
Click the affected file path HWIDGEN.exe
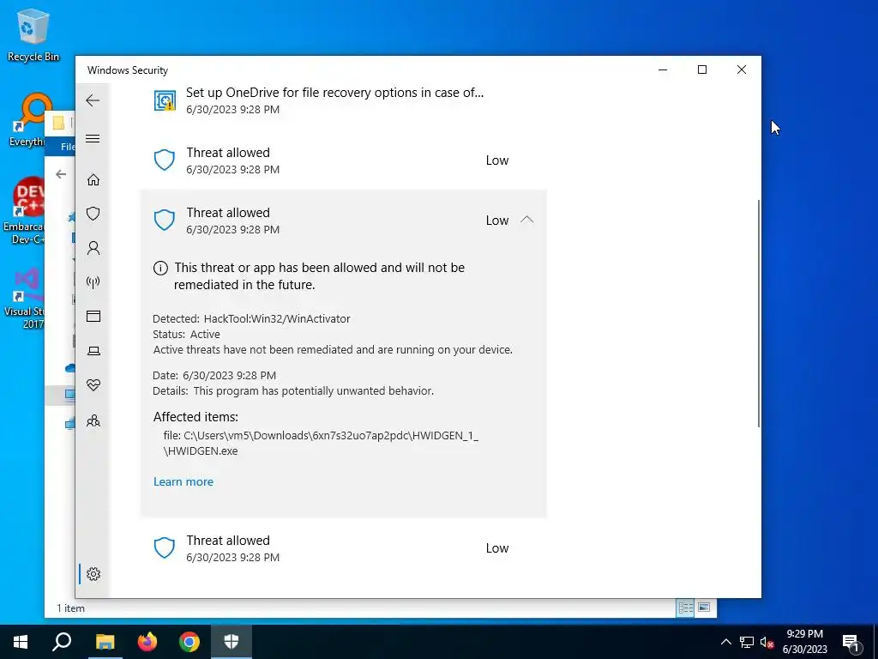click(321, 443)
